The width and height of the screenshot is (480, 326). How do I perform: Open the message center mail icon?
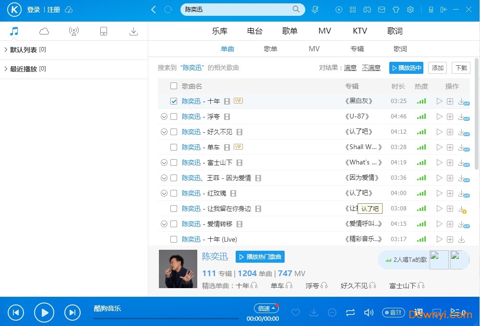[x=382, y=10]
